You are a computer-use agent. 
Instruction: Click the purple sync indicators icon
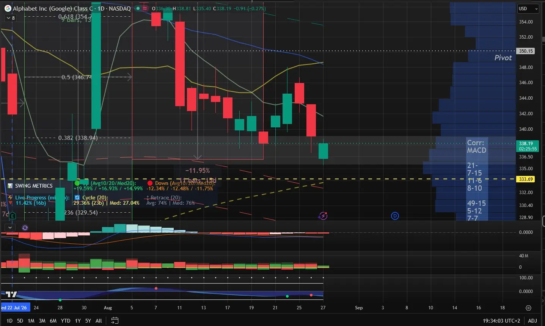(25, 228)
